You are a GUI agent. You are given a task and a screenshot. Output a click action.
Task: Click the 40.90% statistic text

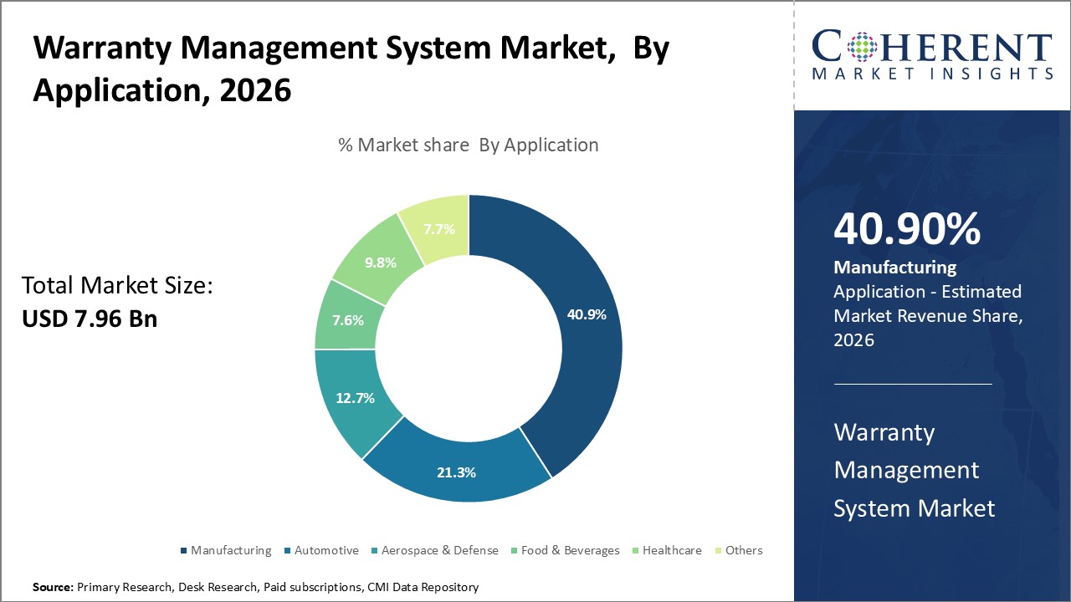click(907, 228)
